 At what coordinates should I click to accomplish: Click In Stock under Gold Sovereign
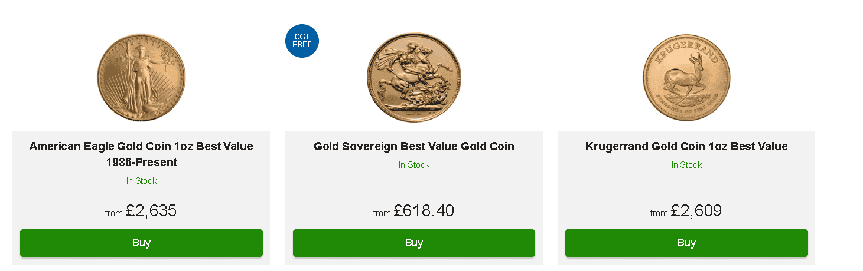click(413, 165)
